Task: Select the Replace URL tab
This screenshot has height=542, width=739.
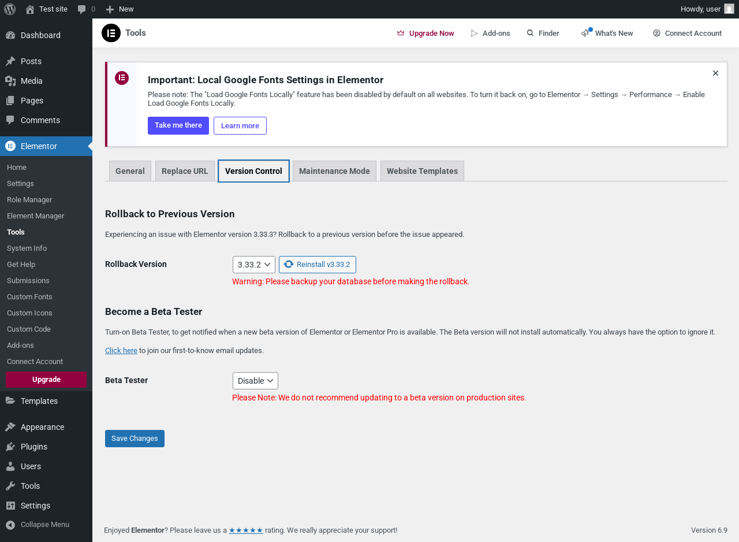Action: (x=185, y=171)
